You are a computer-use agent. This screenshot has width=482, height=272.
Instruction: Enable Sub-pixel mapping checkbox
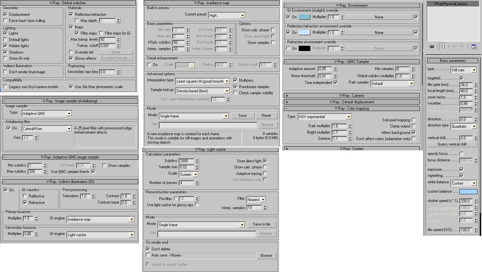pos(414,120)
